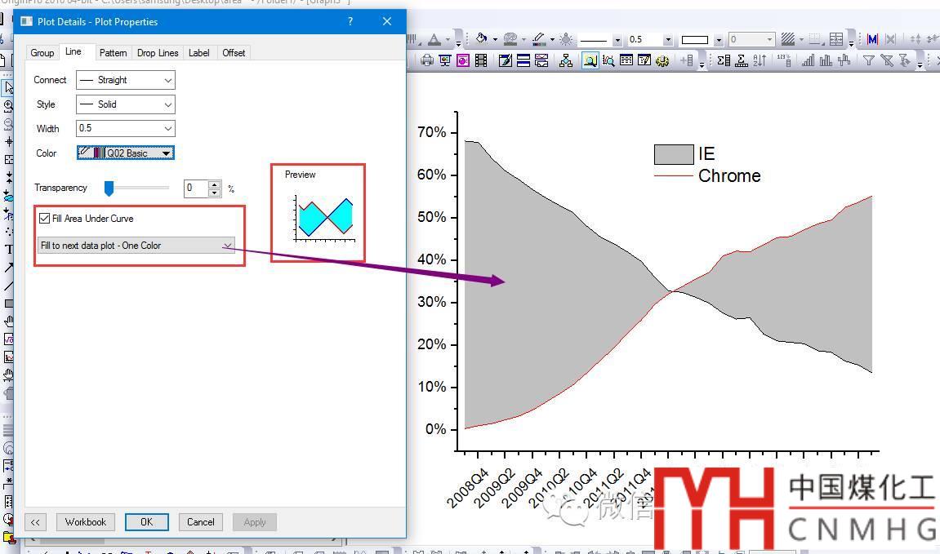Image resolution: width=940 pixels, height=554 pixels.
Task: Toggle the Fill Area Under Curve checkbox
Action: [x=45, y=219]
